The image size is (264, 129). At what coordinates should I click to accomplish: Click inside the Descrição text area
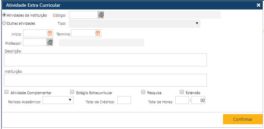(x=105, y=60)
